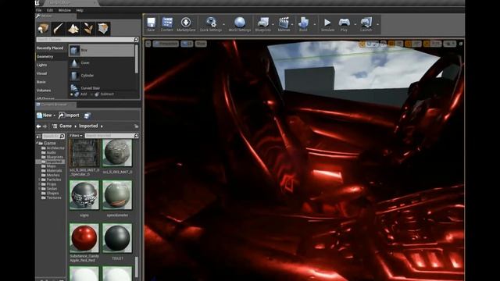Expand the Sedan folder
The height and width of the screenshot is (281, 500).
(x=39, y=189)
